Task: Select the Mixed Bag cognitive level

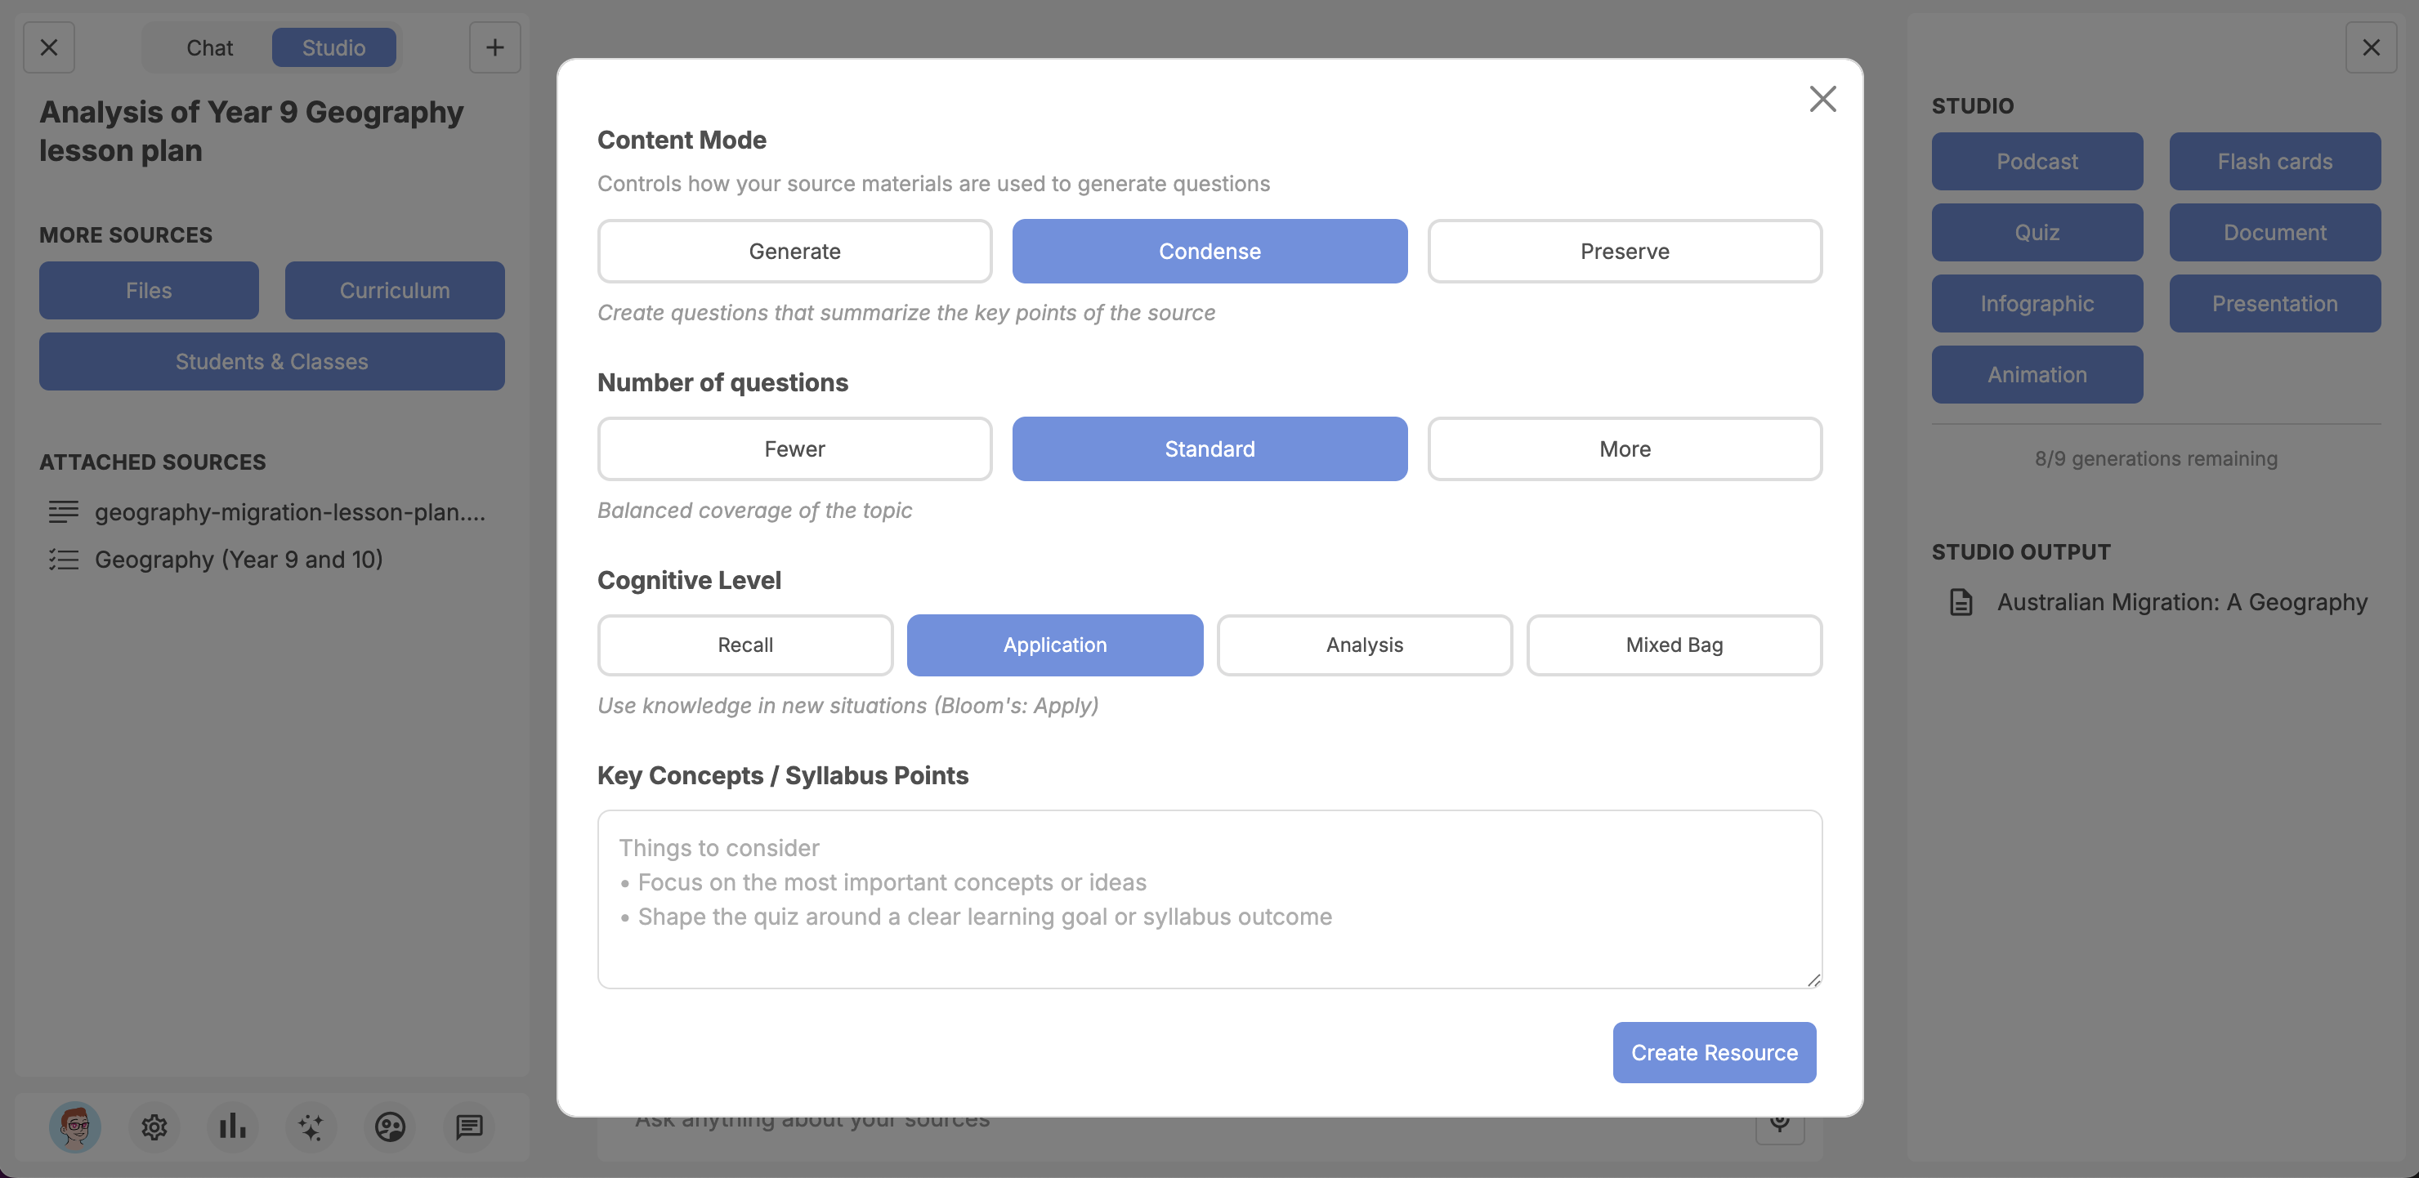Action: (x=1674, y=645)
